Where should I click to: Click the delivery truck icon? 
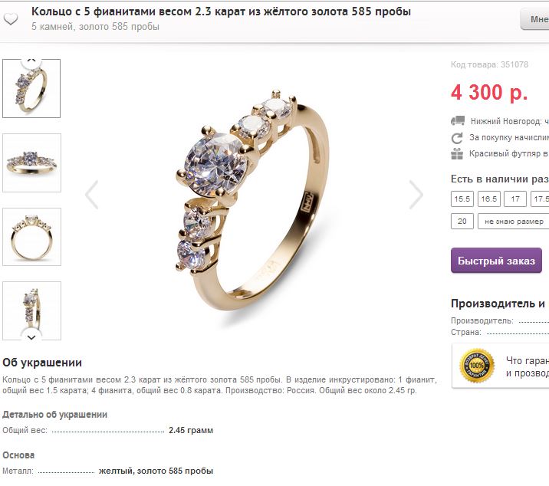(x=458, y=121)
